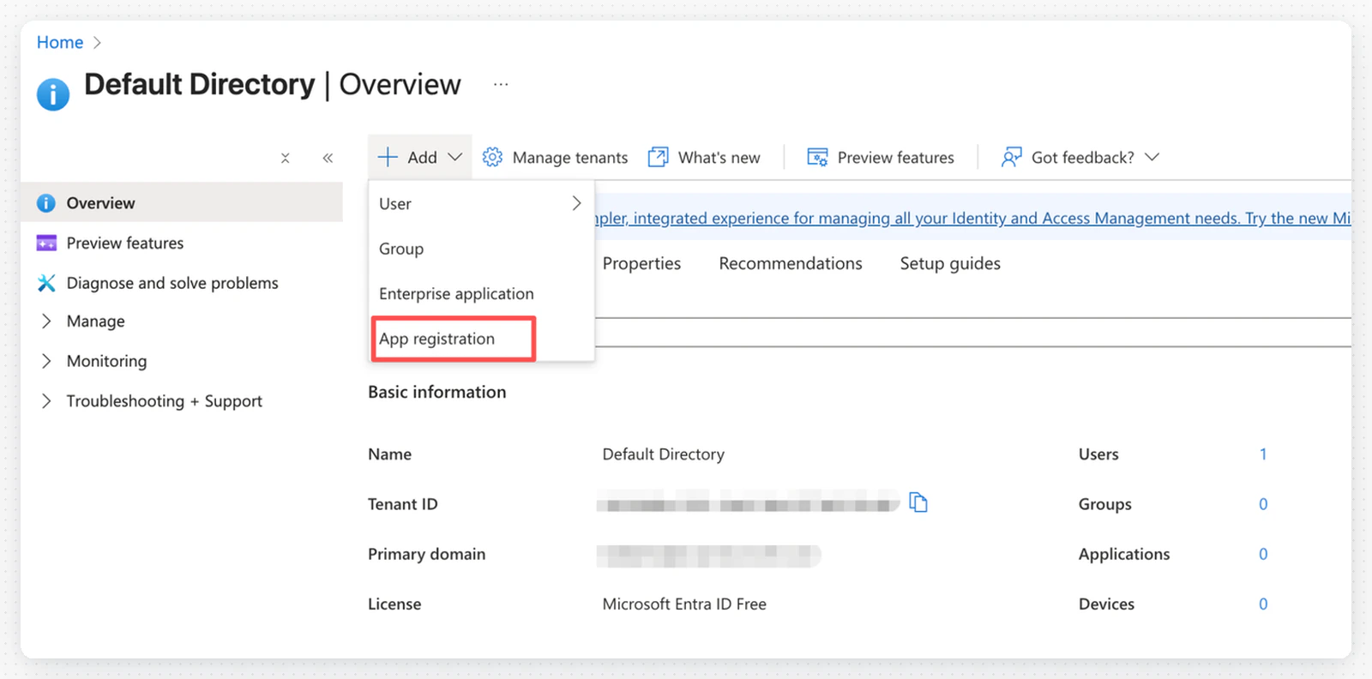1372x679 pixels.
Task: Open the Recommendations tab
Action: [791, 263]
